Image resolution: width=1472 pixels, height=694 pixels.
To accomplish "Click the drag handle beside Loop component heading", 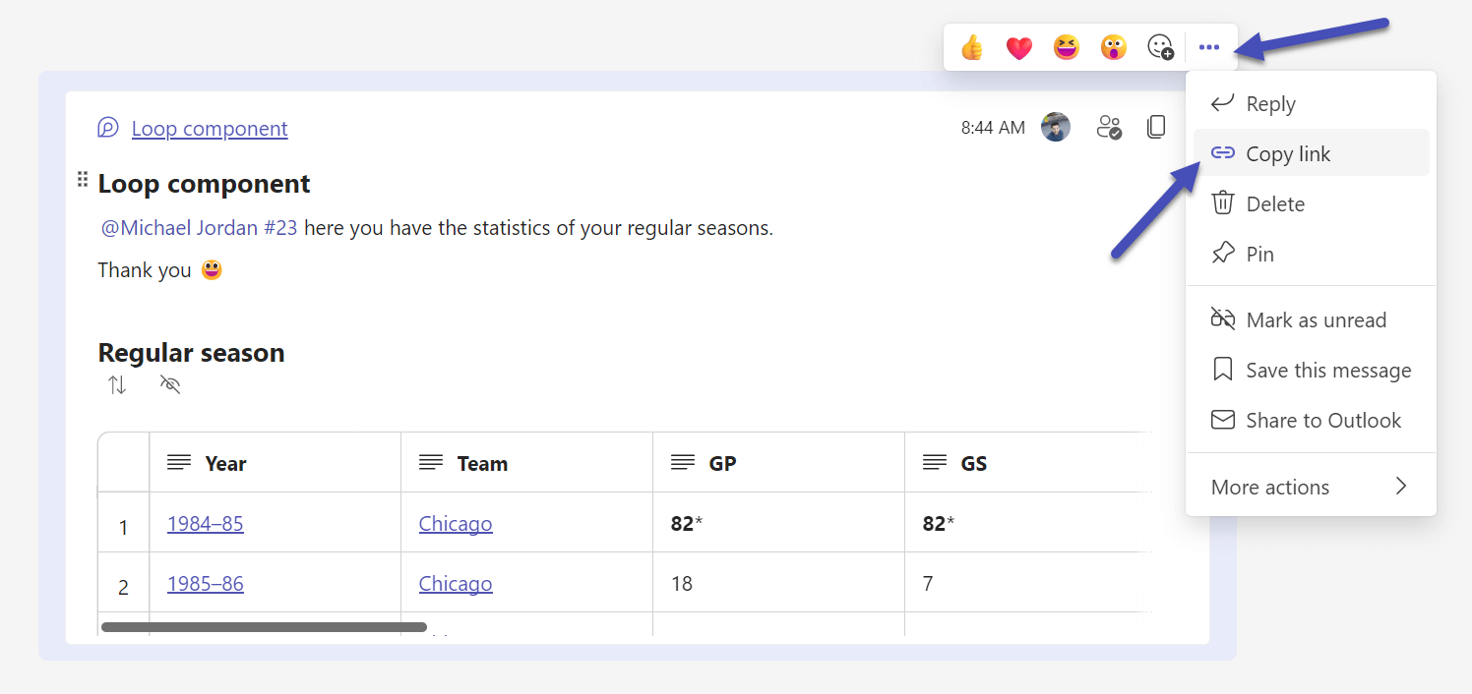I will point(83,179).
